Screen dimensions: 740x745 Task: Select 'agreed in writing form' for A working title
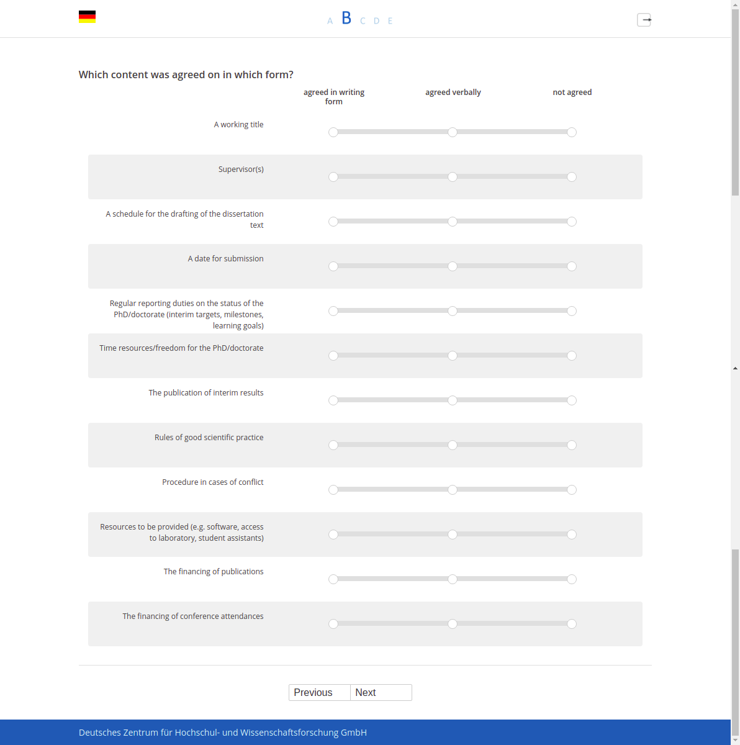[x=333, y=132]
